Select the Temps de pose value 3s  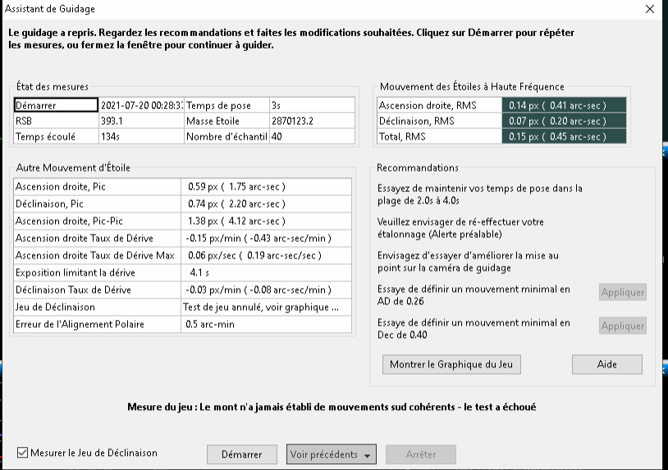312,105
